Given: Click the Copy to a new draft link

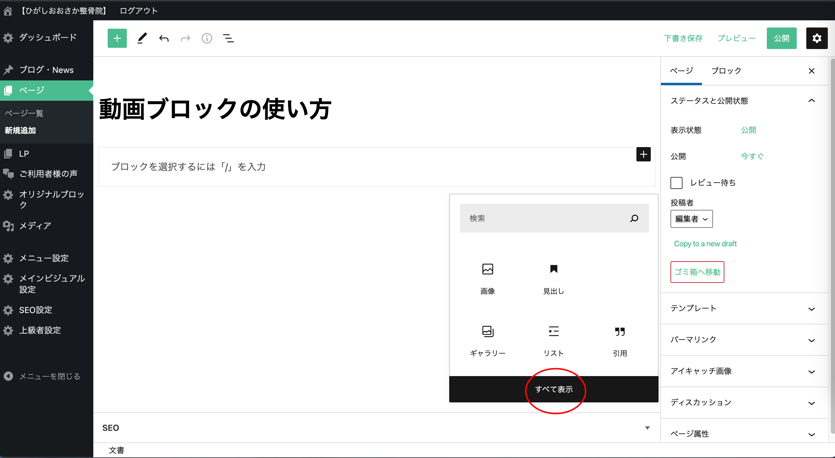Looking at the screenshot, I should point(705,244).
